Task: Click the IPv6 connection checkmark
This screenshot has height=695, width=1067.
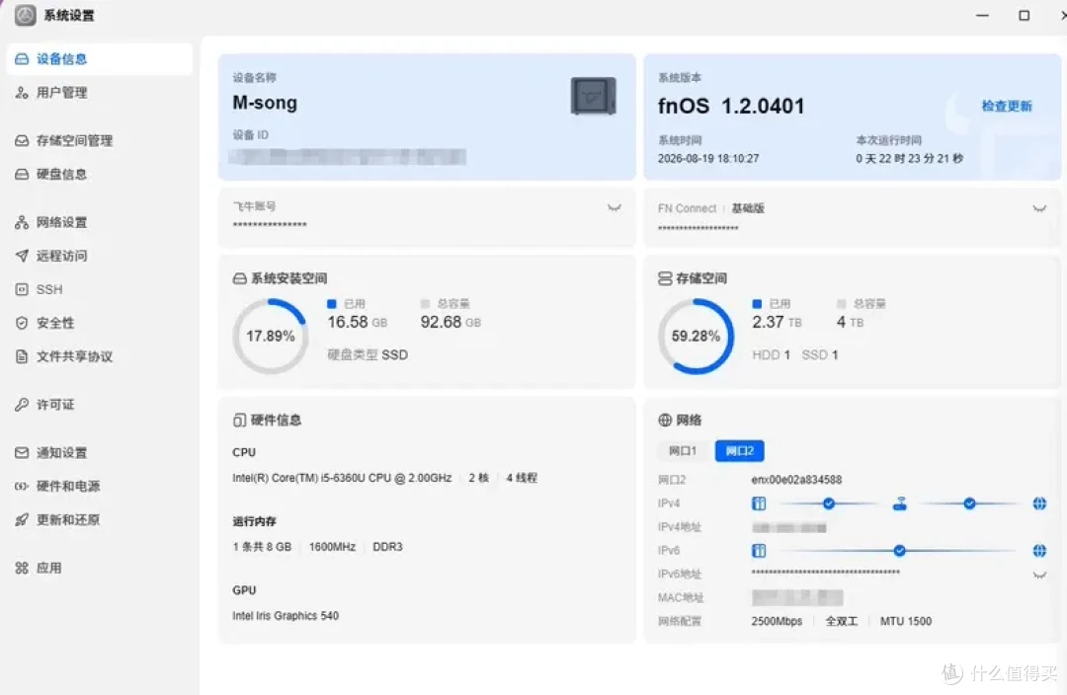Action: click(x=899, y=551)
